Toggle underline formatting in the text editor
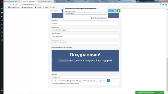Screen dimensions: 168x94 coord(53,81)
